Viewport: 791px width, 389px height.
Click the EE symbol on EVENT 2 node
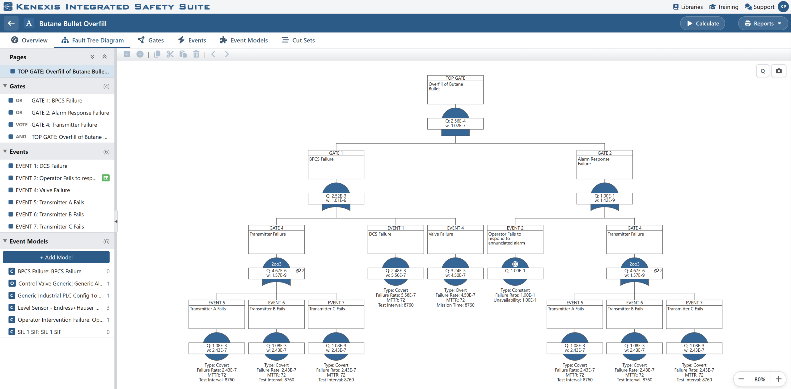click(515, 264)
